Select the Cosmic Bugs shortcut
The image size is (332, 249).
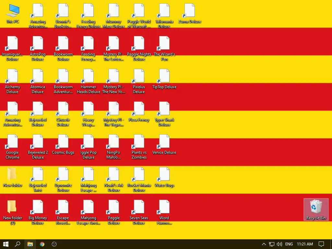tap(63, 145)
